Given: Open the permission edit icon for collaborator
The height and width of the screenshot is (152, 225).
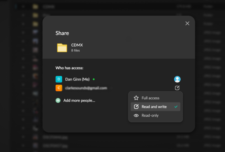Looking at the screenshot, I should (x=177, y=88).
